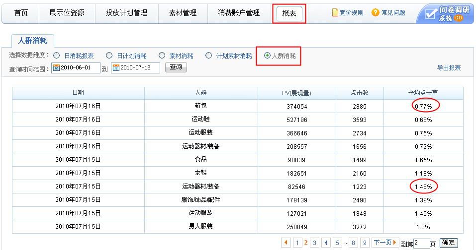The image size is (476, 250).
Task: Click the 服饰/饰品/配件 crowd cell
Action: (x=200, y=199)
